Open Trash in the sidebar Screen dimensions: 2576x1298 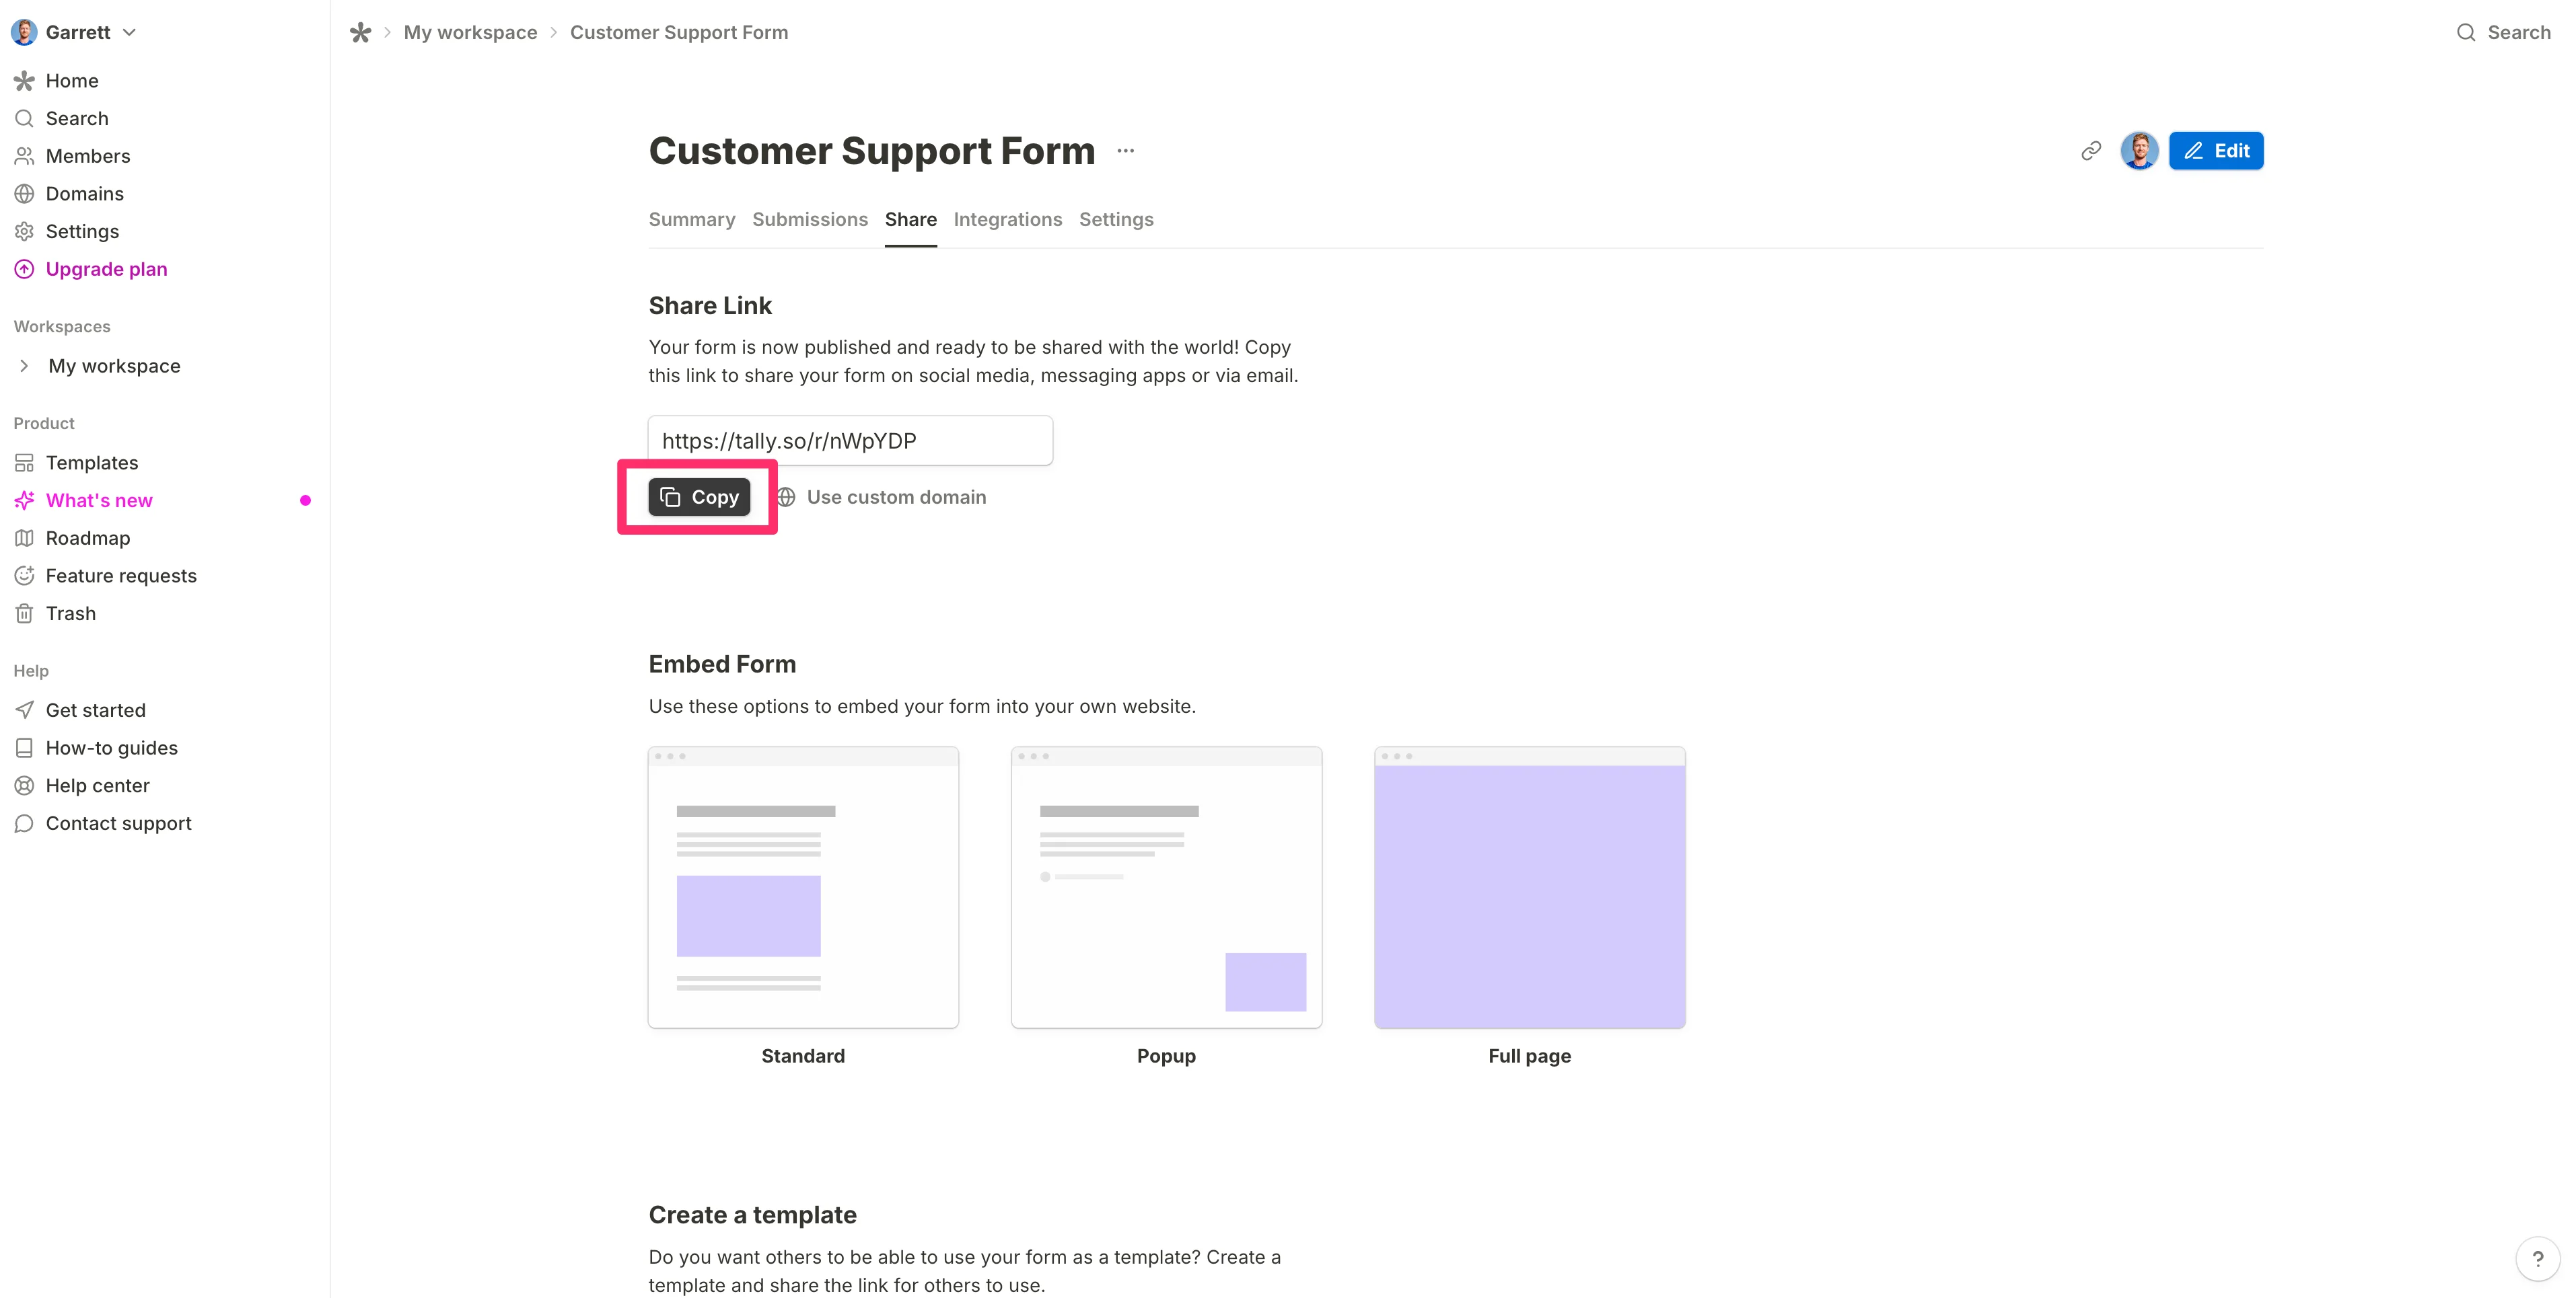tap(70, 613)
